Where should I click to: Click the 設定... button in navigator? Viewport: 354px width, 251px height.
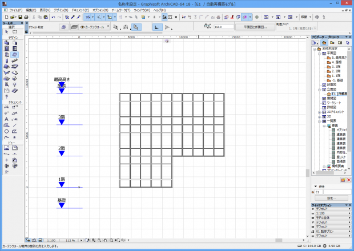pos(330,198)
